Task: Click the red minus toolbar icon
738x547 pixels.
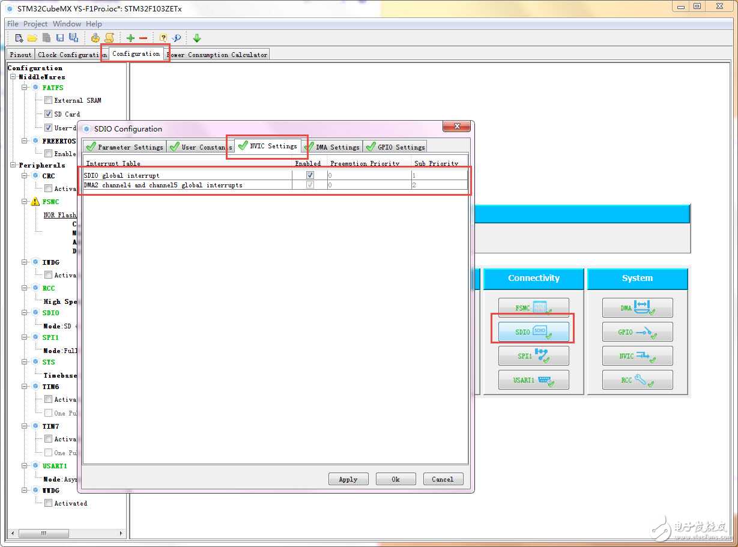Action: point(143,38)
